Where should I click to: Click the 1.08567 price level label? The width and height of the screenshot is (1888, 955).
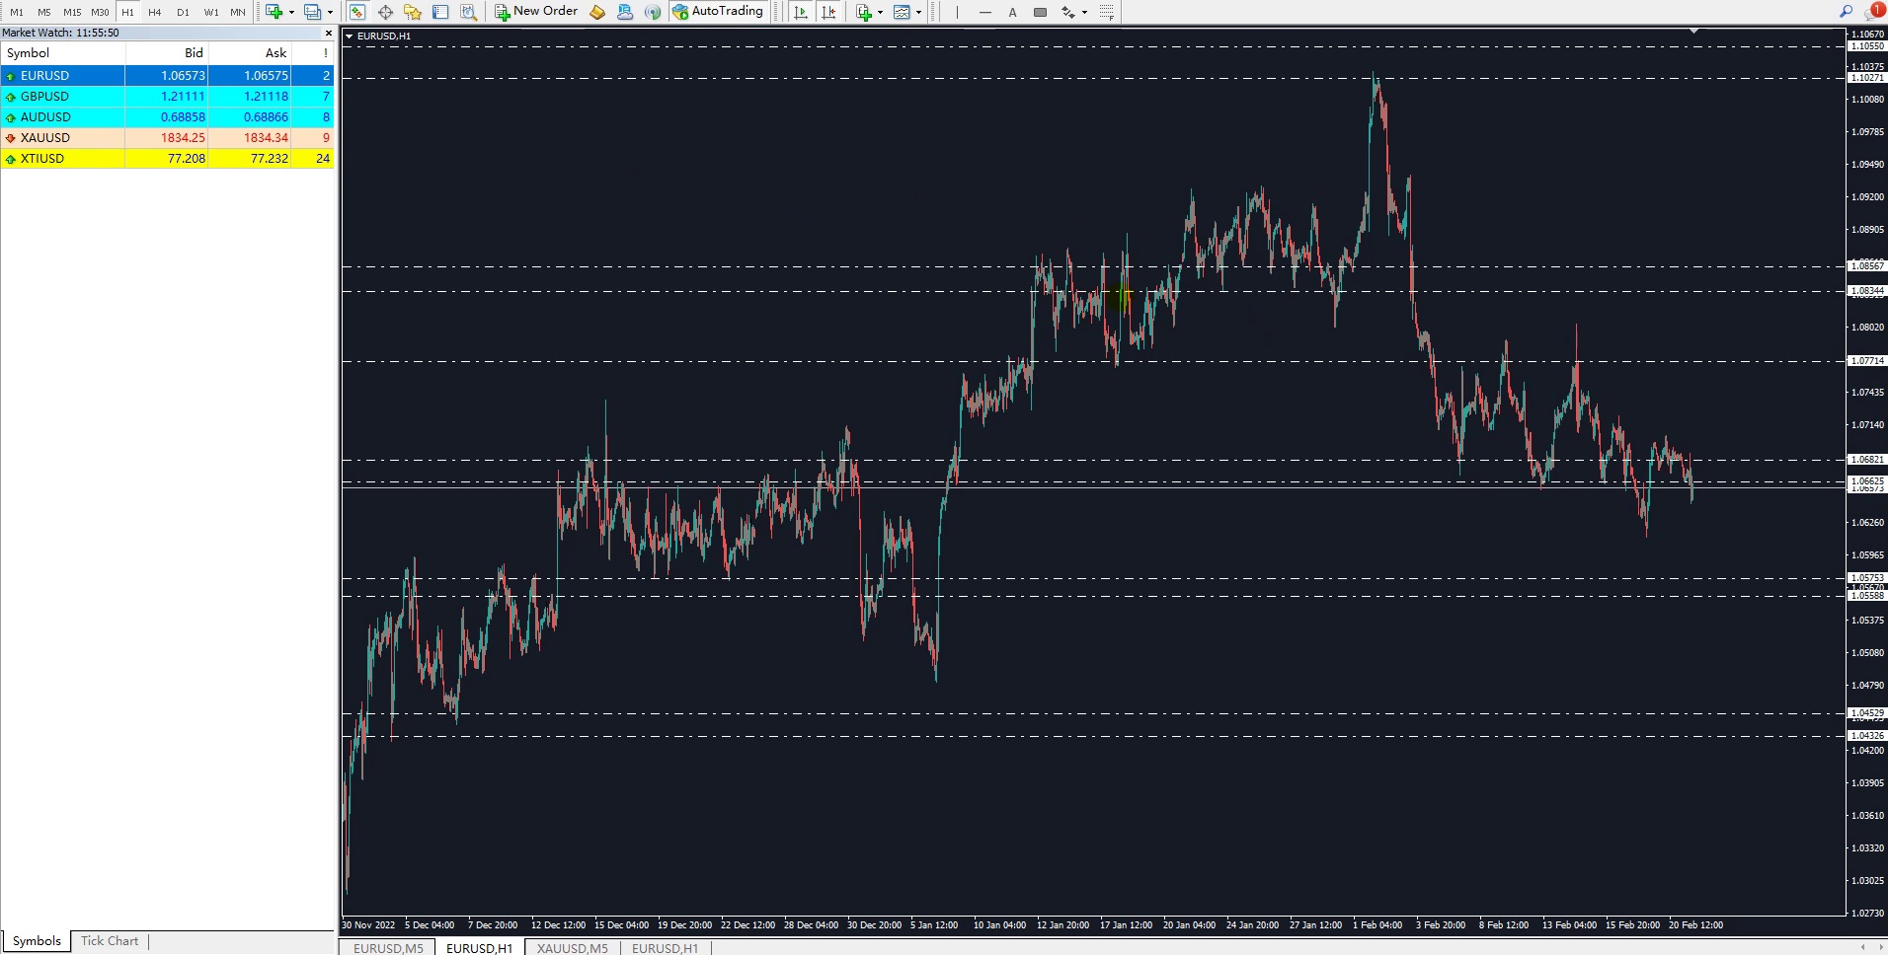point(1867,266)
